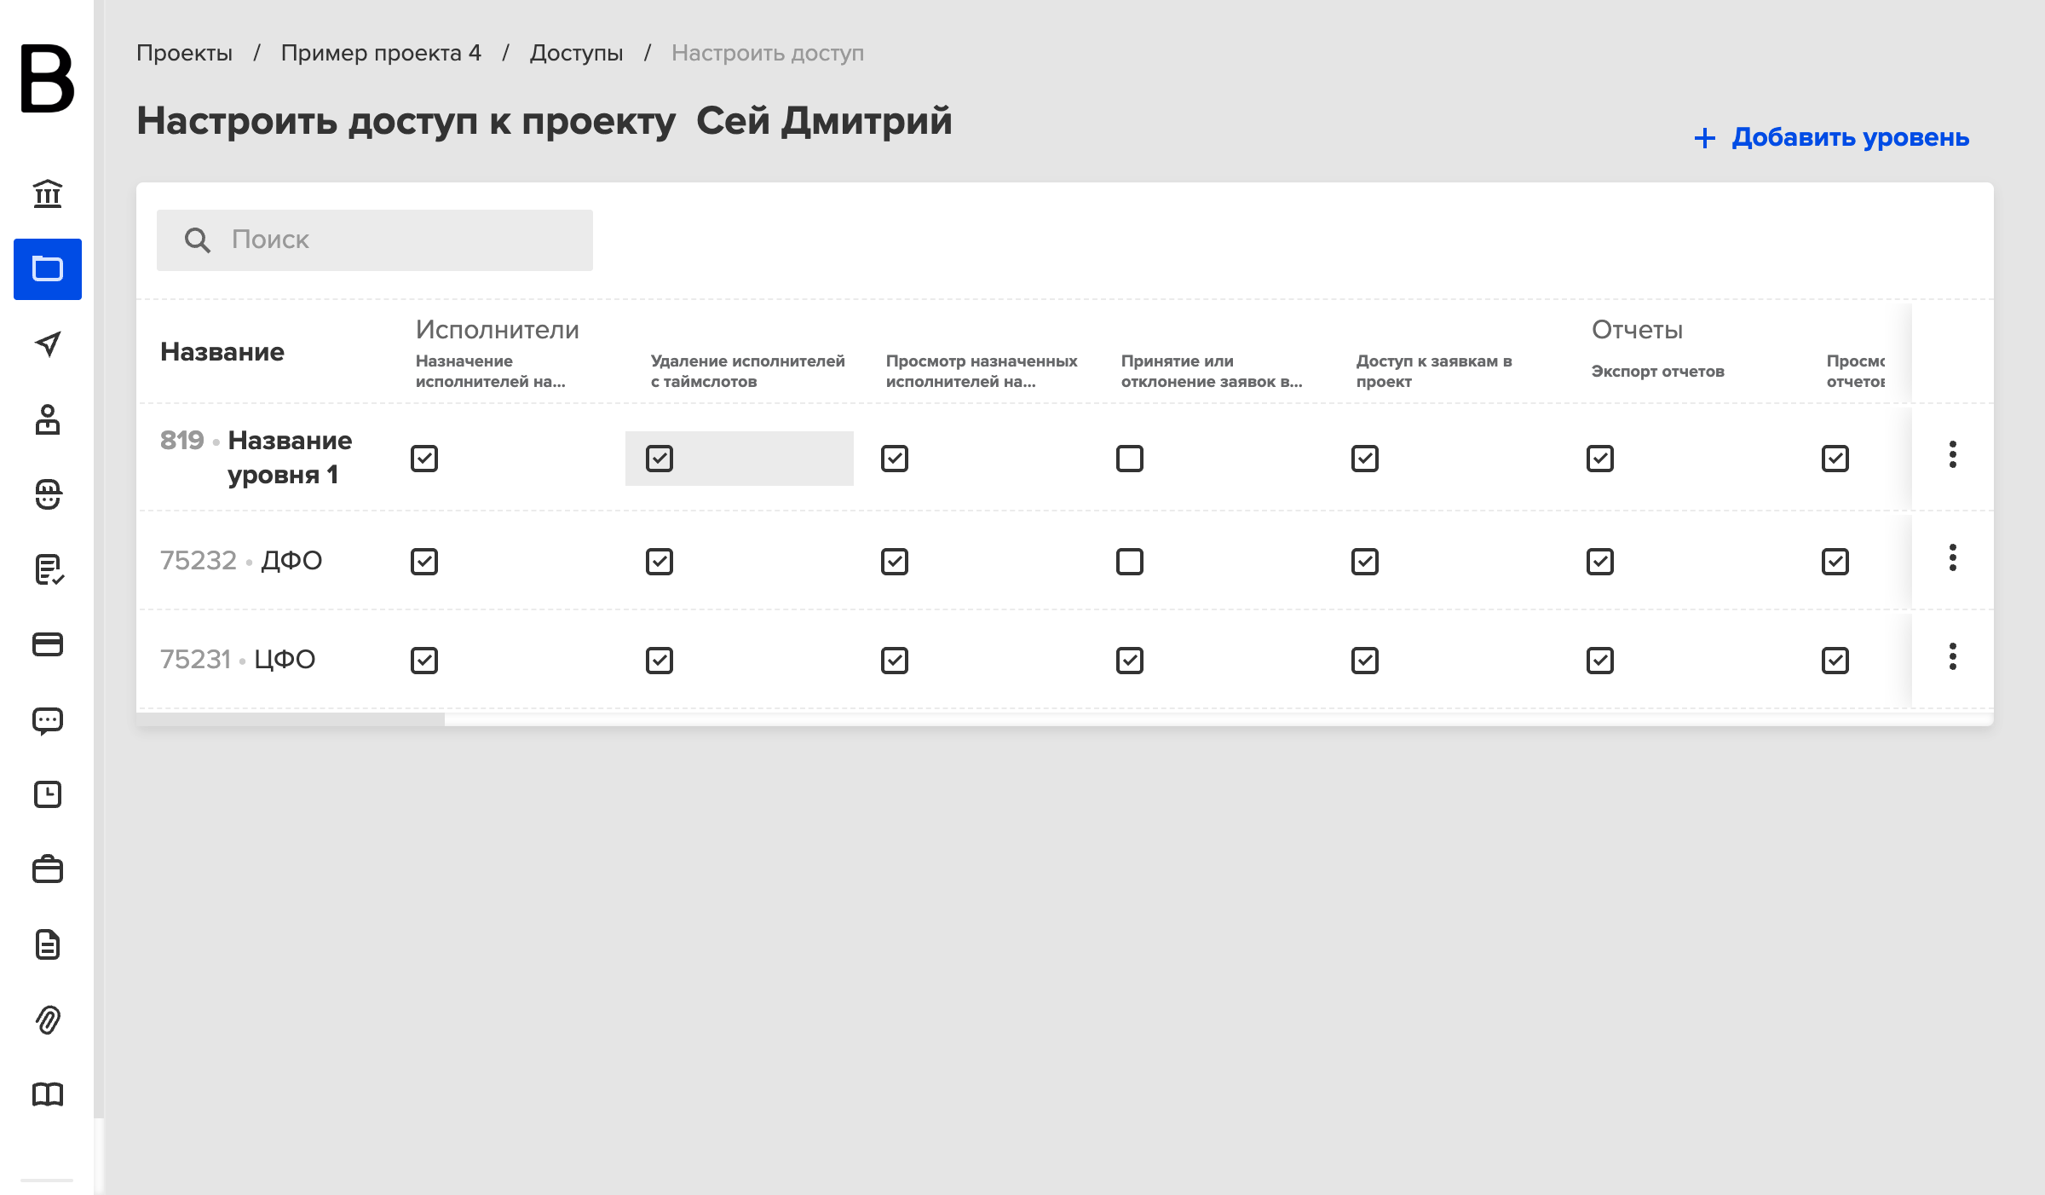
Task: Open the paper plane sidebar icon
Action: click(48, 343)
